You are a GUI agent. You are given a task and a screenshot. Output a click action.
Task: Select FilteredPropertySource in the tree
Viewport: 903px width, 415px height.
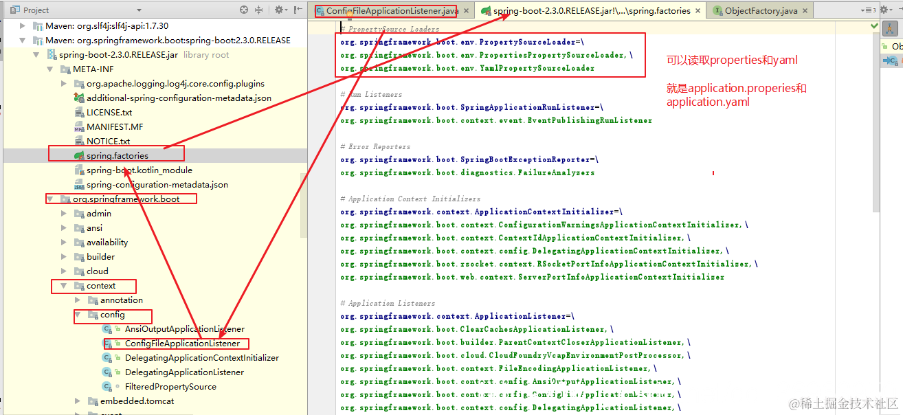(170, 386)
